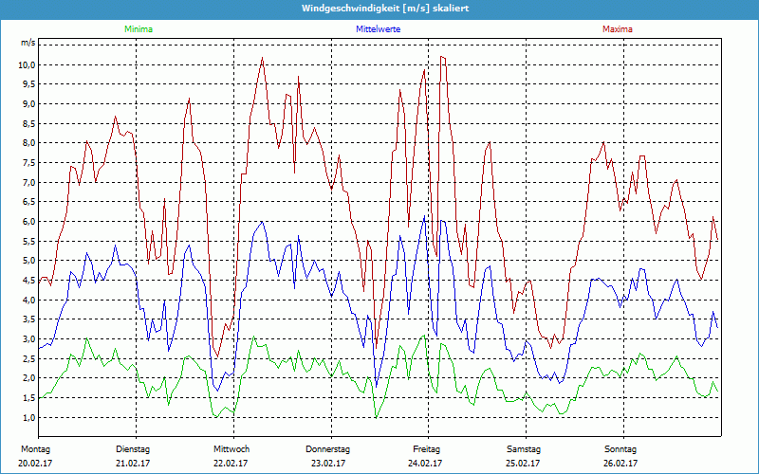Click the 1,5 y-axis value
The image size is (759, 474).
pos(28,398)
